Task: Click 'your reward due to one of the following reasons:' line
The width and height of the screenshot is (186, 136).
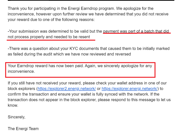Action: tap(51, 20)
